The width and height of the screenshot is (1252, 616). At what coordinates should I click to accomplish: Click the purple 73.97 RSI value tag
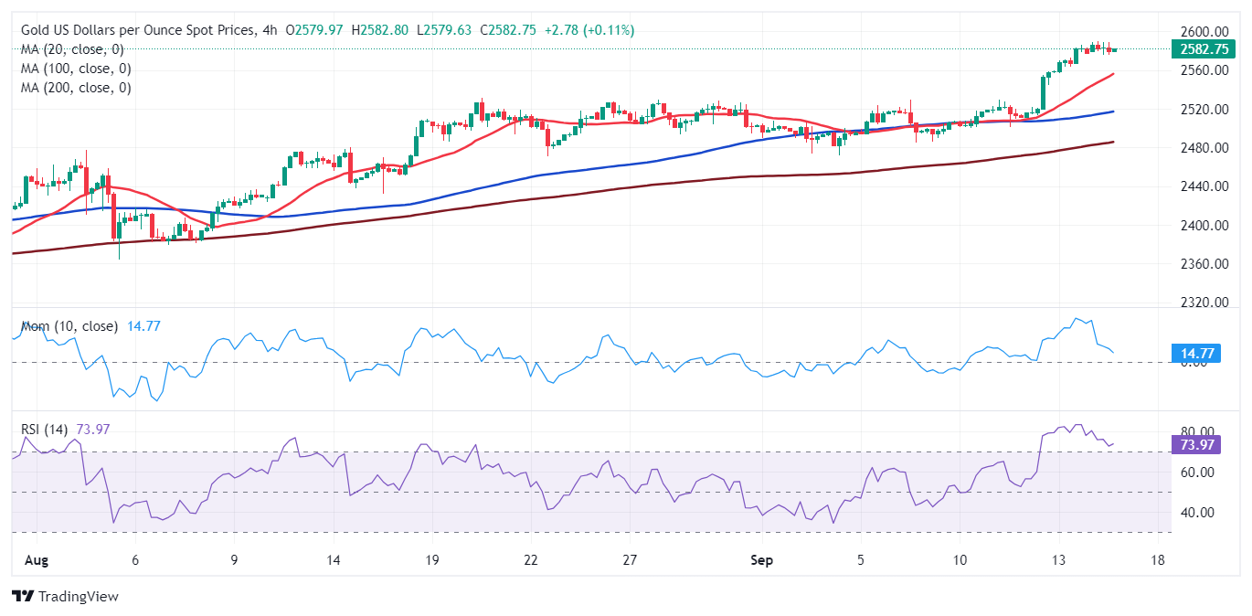point(1194,445)
